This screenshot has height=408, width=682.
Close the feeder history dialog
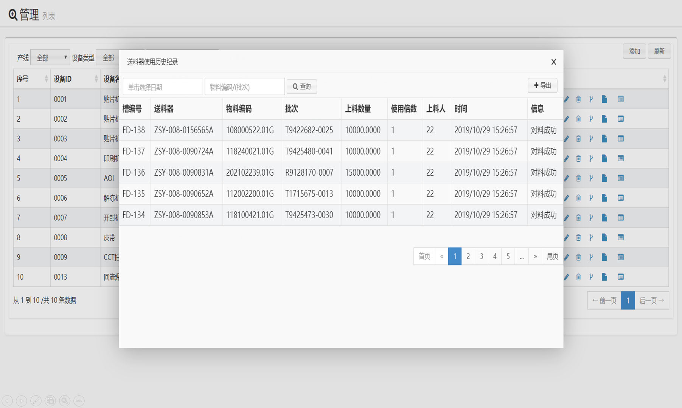pos(553,62)
